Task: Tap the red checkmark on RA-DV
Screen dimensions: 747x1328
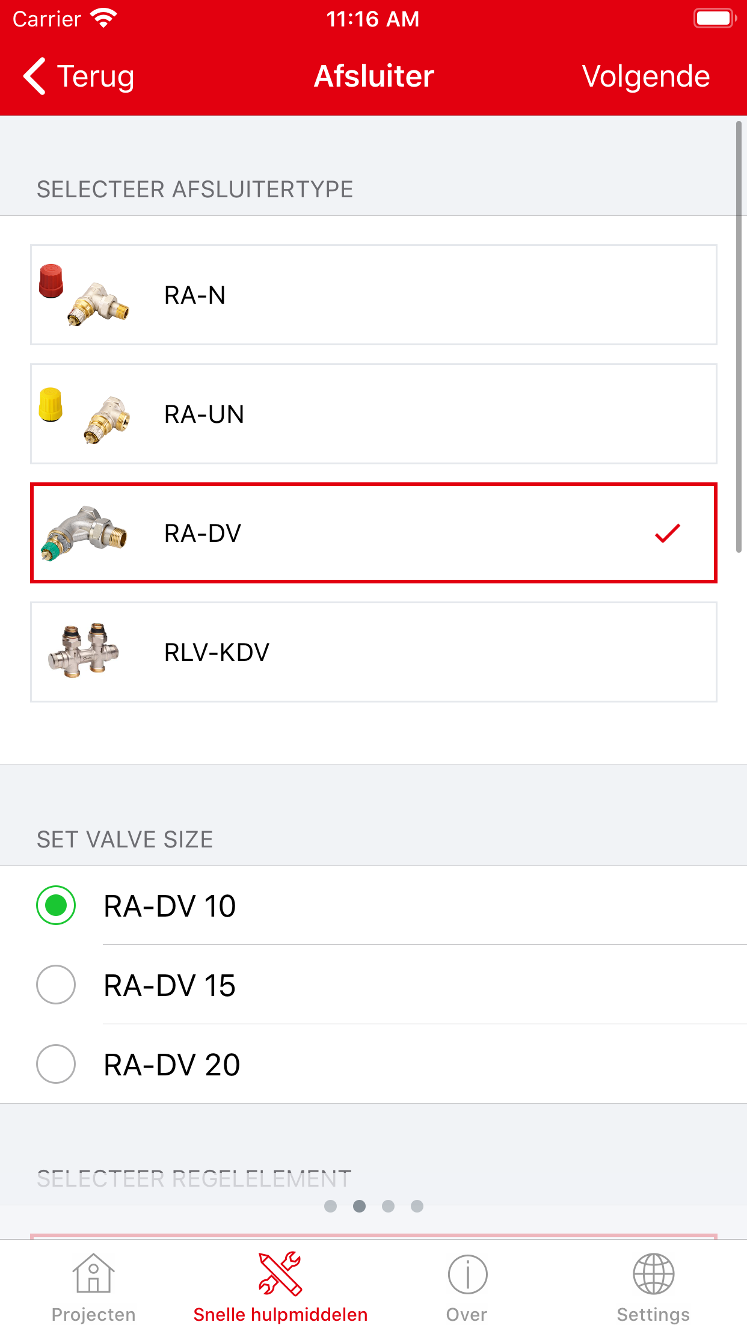Action: 667,533
